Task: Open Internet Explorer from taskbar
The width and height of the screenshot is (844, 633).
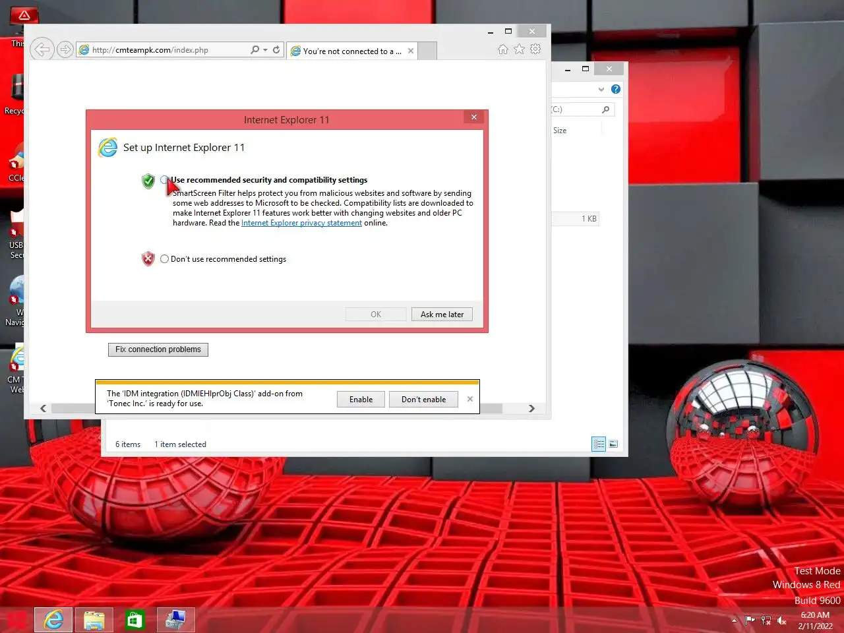Action: [53, 620]
